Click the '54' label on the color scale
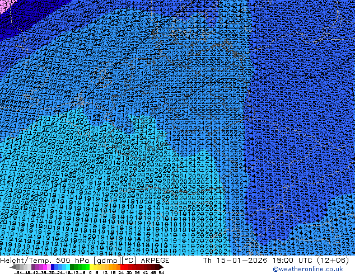Viewport: 355px width, 274px height. 161,272
